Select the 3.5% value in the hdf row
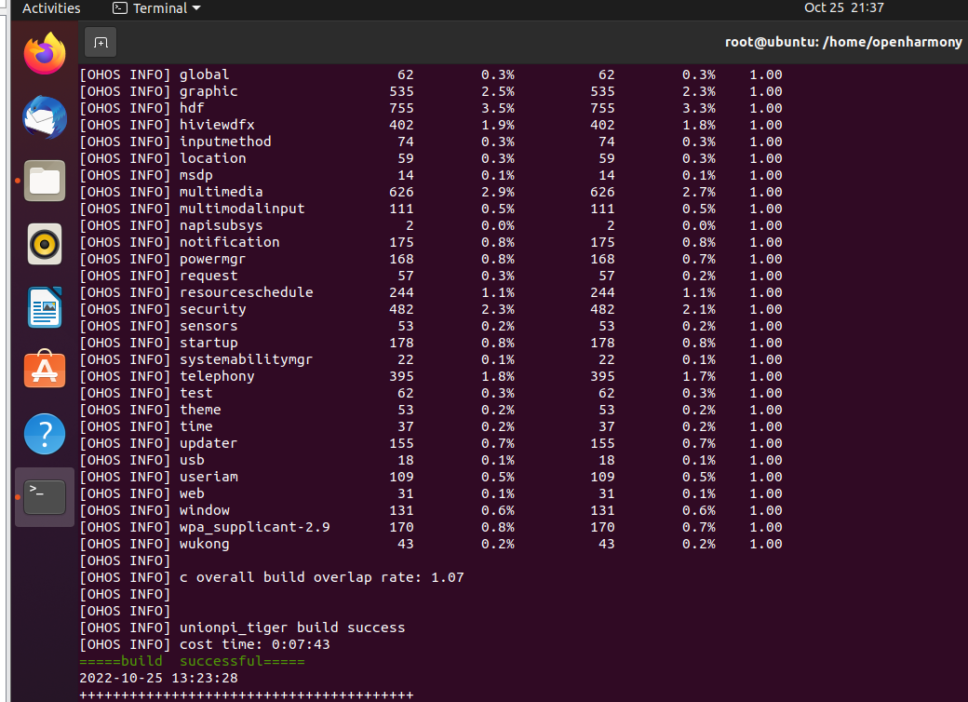 click(498, 108)
